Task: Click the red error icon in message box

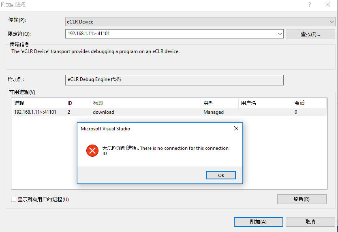Action: [92, 151]
